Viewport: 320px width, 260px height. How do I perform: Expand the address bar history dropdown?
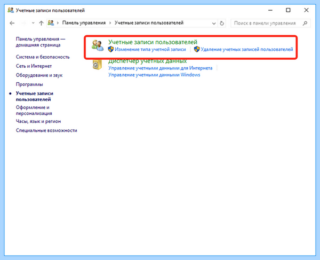(x=214, y=23)
